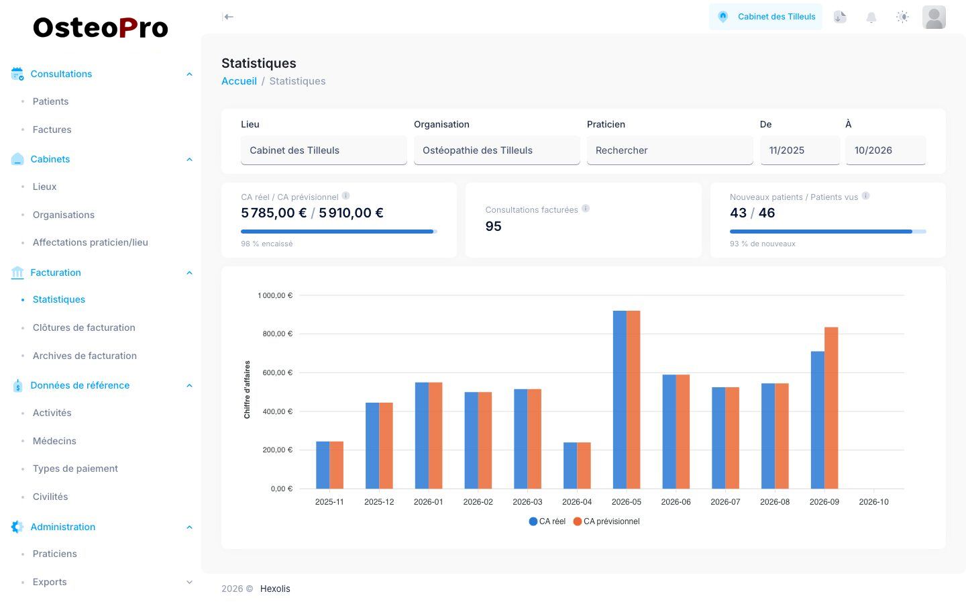Click the nouveaux patients progress bar
966x604 pixels.
[828, 232]
